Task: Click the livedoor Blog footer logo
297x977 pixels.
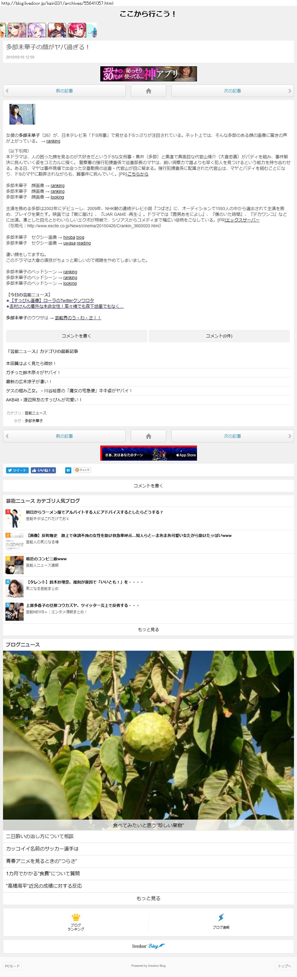Action: pyautogui.click(x=148, y=946)
